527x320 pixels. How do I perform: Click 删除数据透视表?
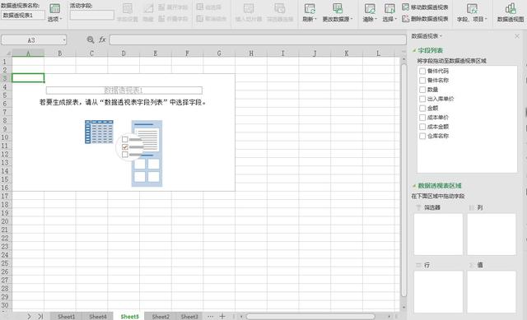[425, 19]
